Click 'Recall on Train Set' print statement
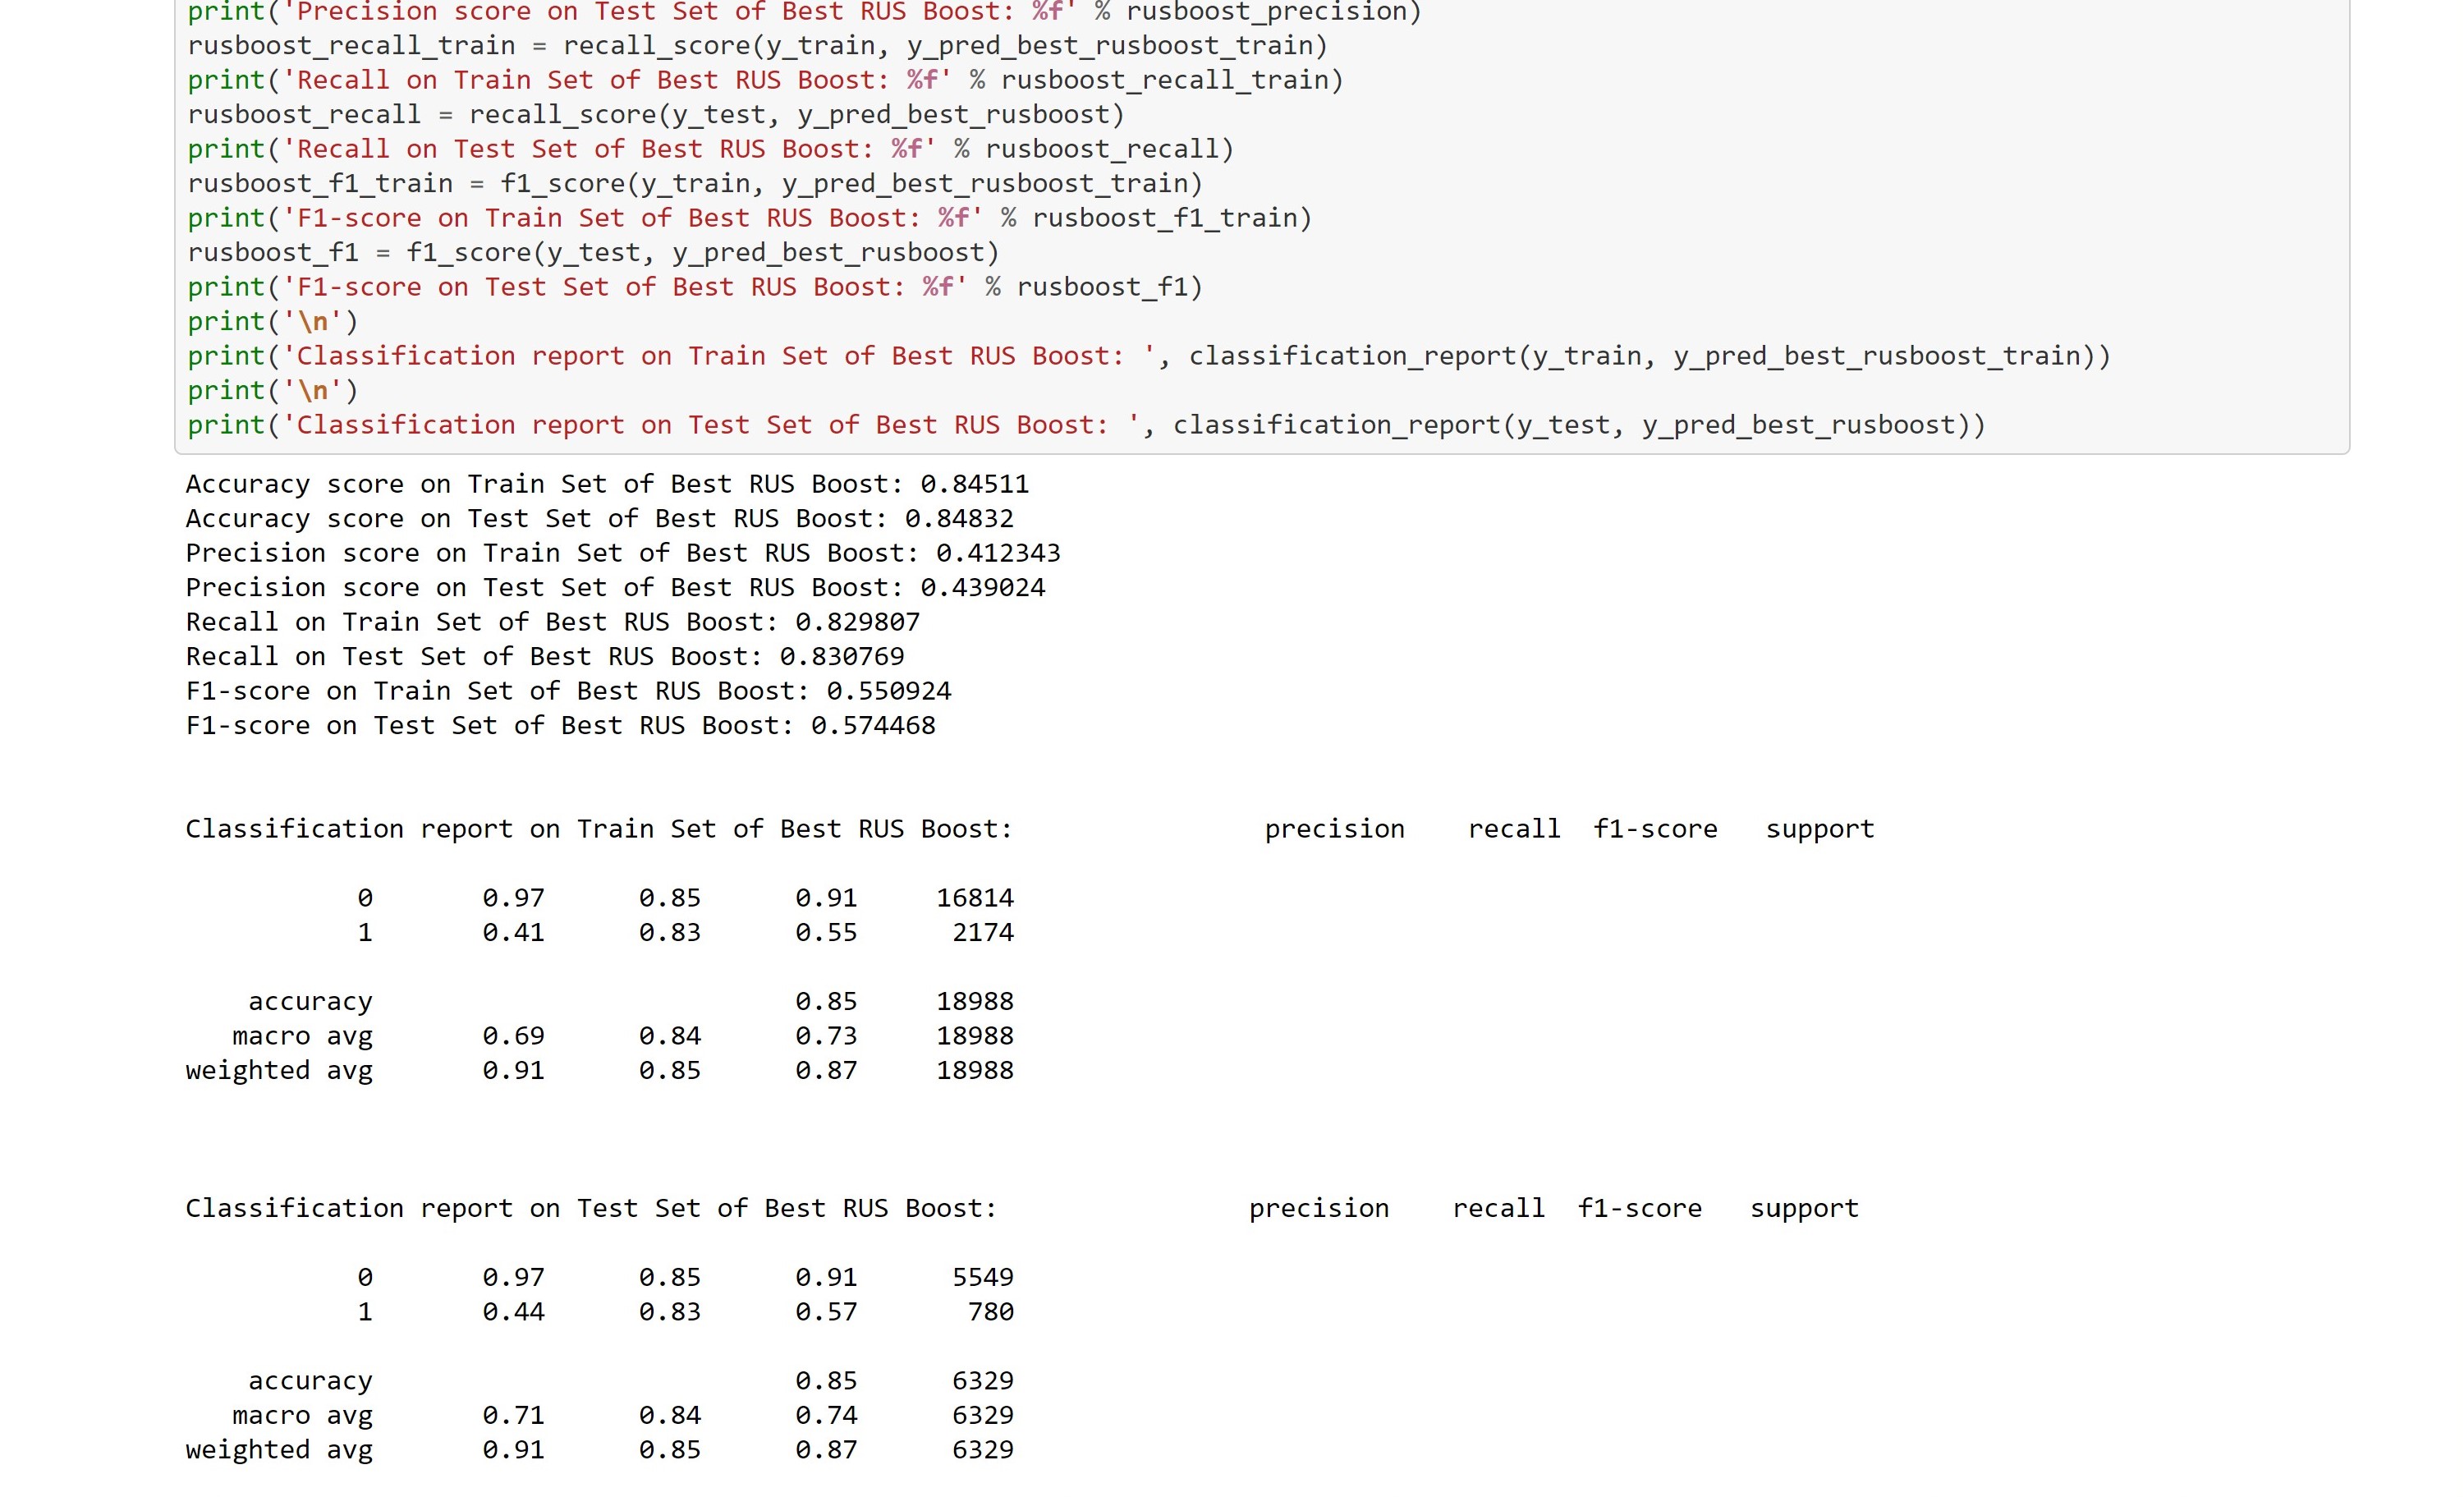2464x1497 pixels. point(765,80)
